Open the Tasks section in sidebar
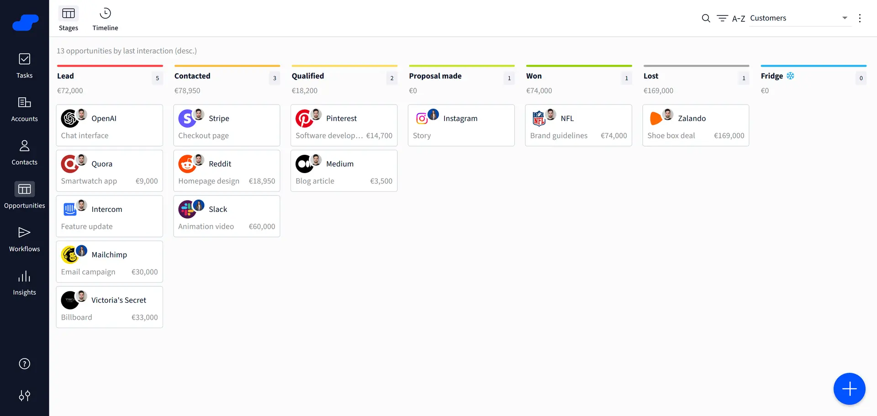This screenshot has height=416, width=877. tap(24, 66)
